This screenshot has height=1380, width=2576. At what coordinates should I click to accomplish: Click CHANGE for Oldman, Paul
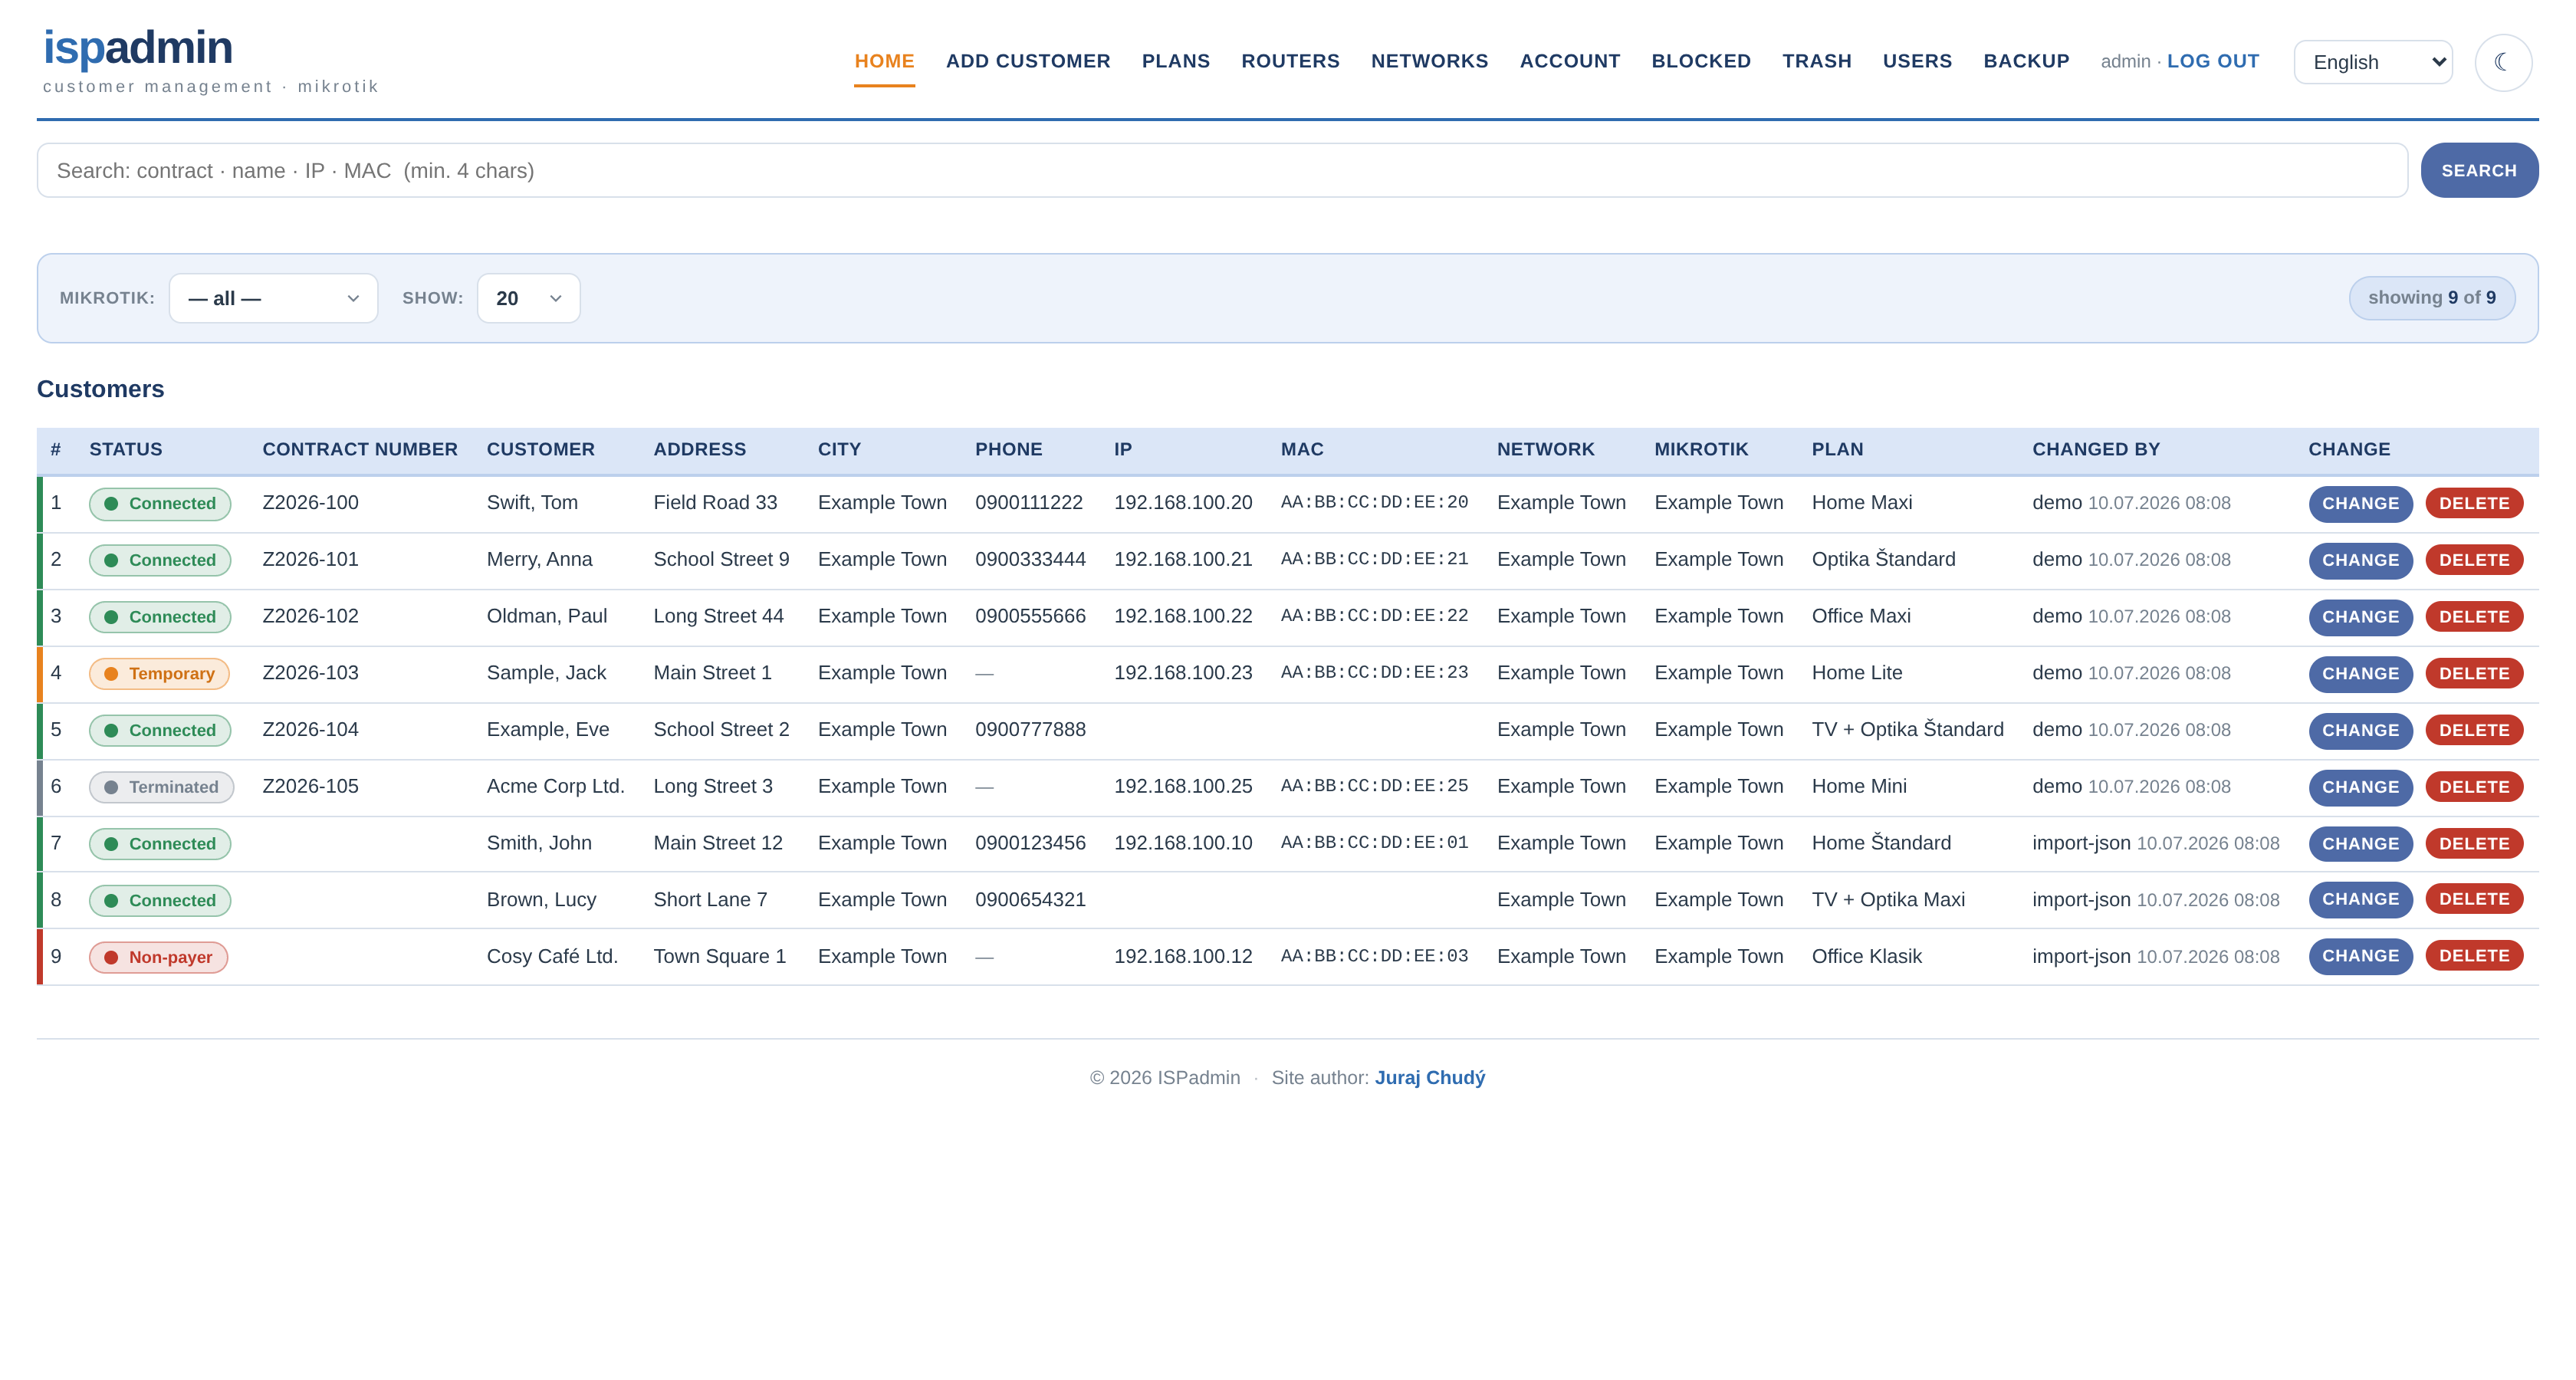(2360, 617)
